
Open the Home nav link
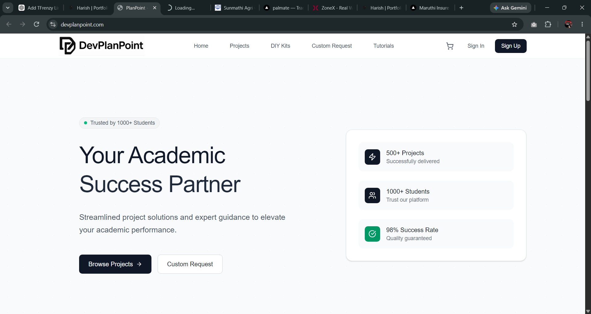tap(201, 46)
